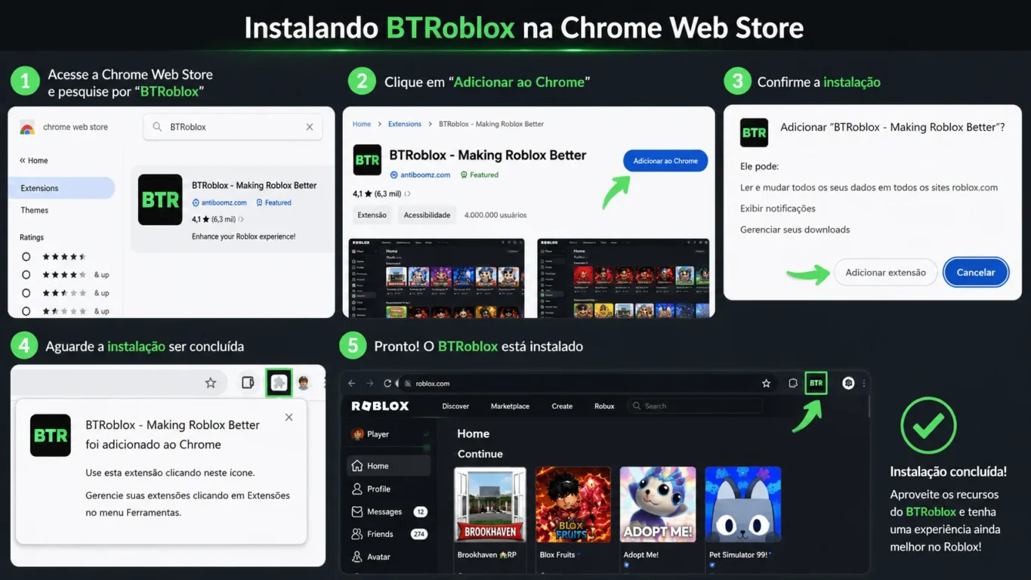Click the profile avatar in step 4 toolbar

pyautogui.click(x=304, y=383)
